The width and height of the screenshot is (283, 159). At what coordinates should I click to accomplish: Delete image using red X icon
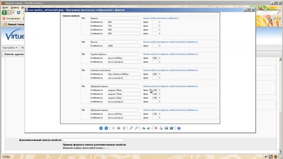point(156,128)
